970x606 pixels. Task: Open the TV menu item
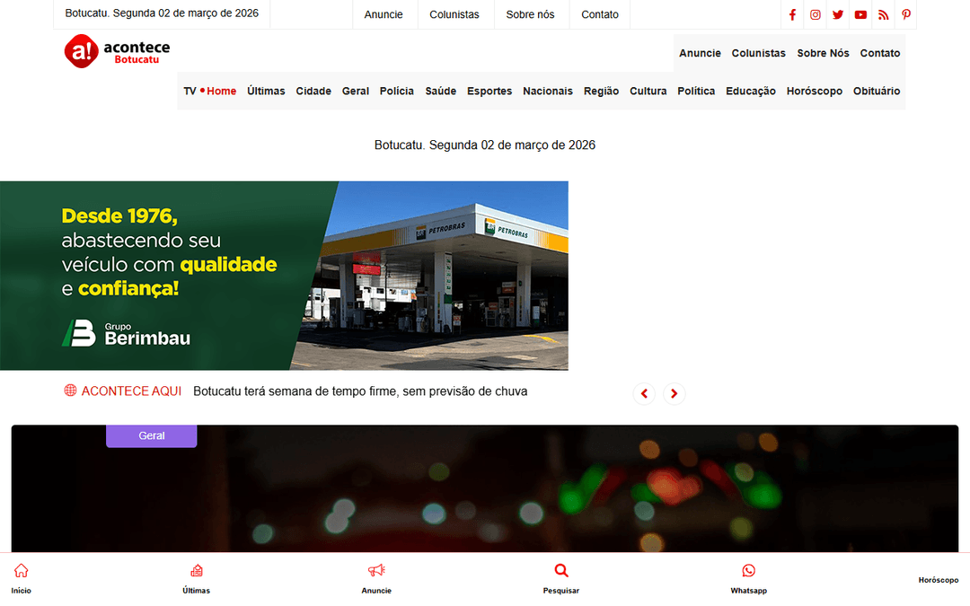coord(190,91)
